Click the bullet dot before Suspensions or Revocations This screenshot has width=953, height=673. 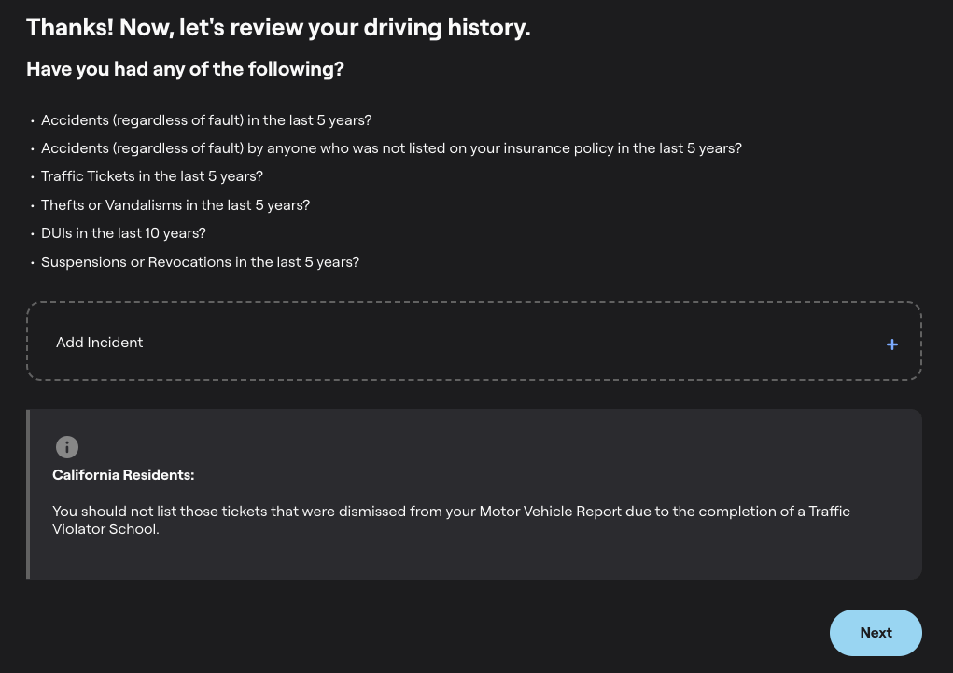(x=32, y=263)
